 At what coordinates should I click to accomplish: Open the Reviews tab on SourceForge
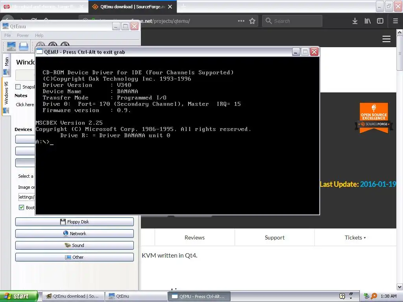194,238
